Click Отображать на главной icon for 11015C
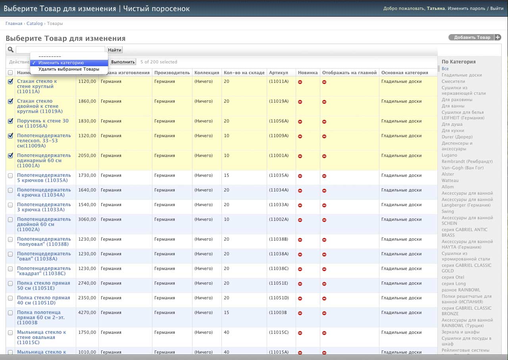Screen dimensions: 508x360 click(x=324, y=333)
